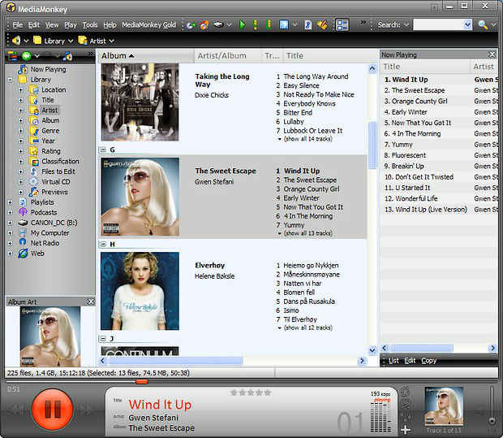Click the orange playback seek bar handle
503x438 pixels.
(142, 382)
